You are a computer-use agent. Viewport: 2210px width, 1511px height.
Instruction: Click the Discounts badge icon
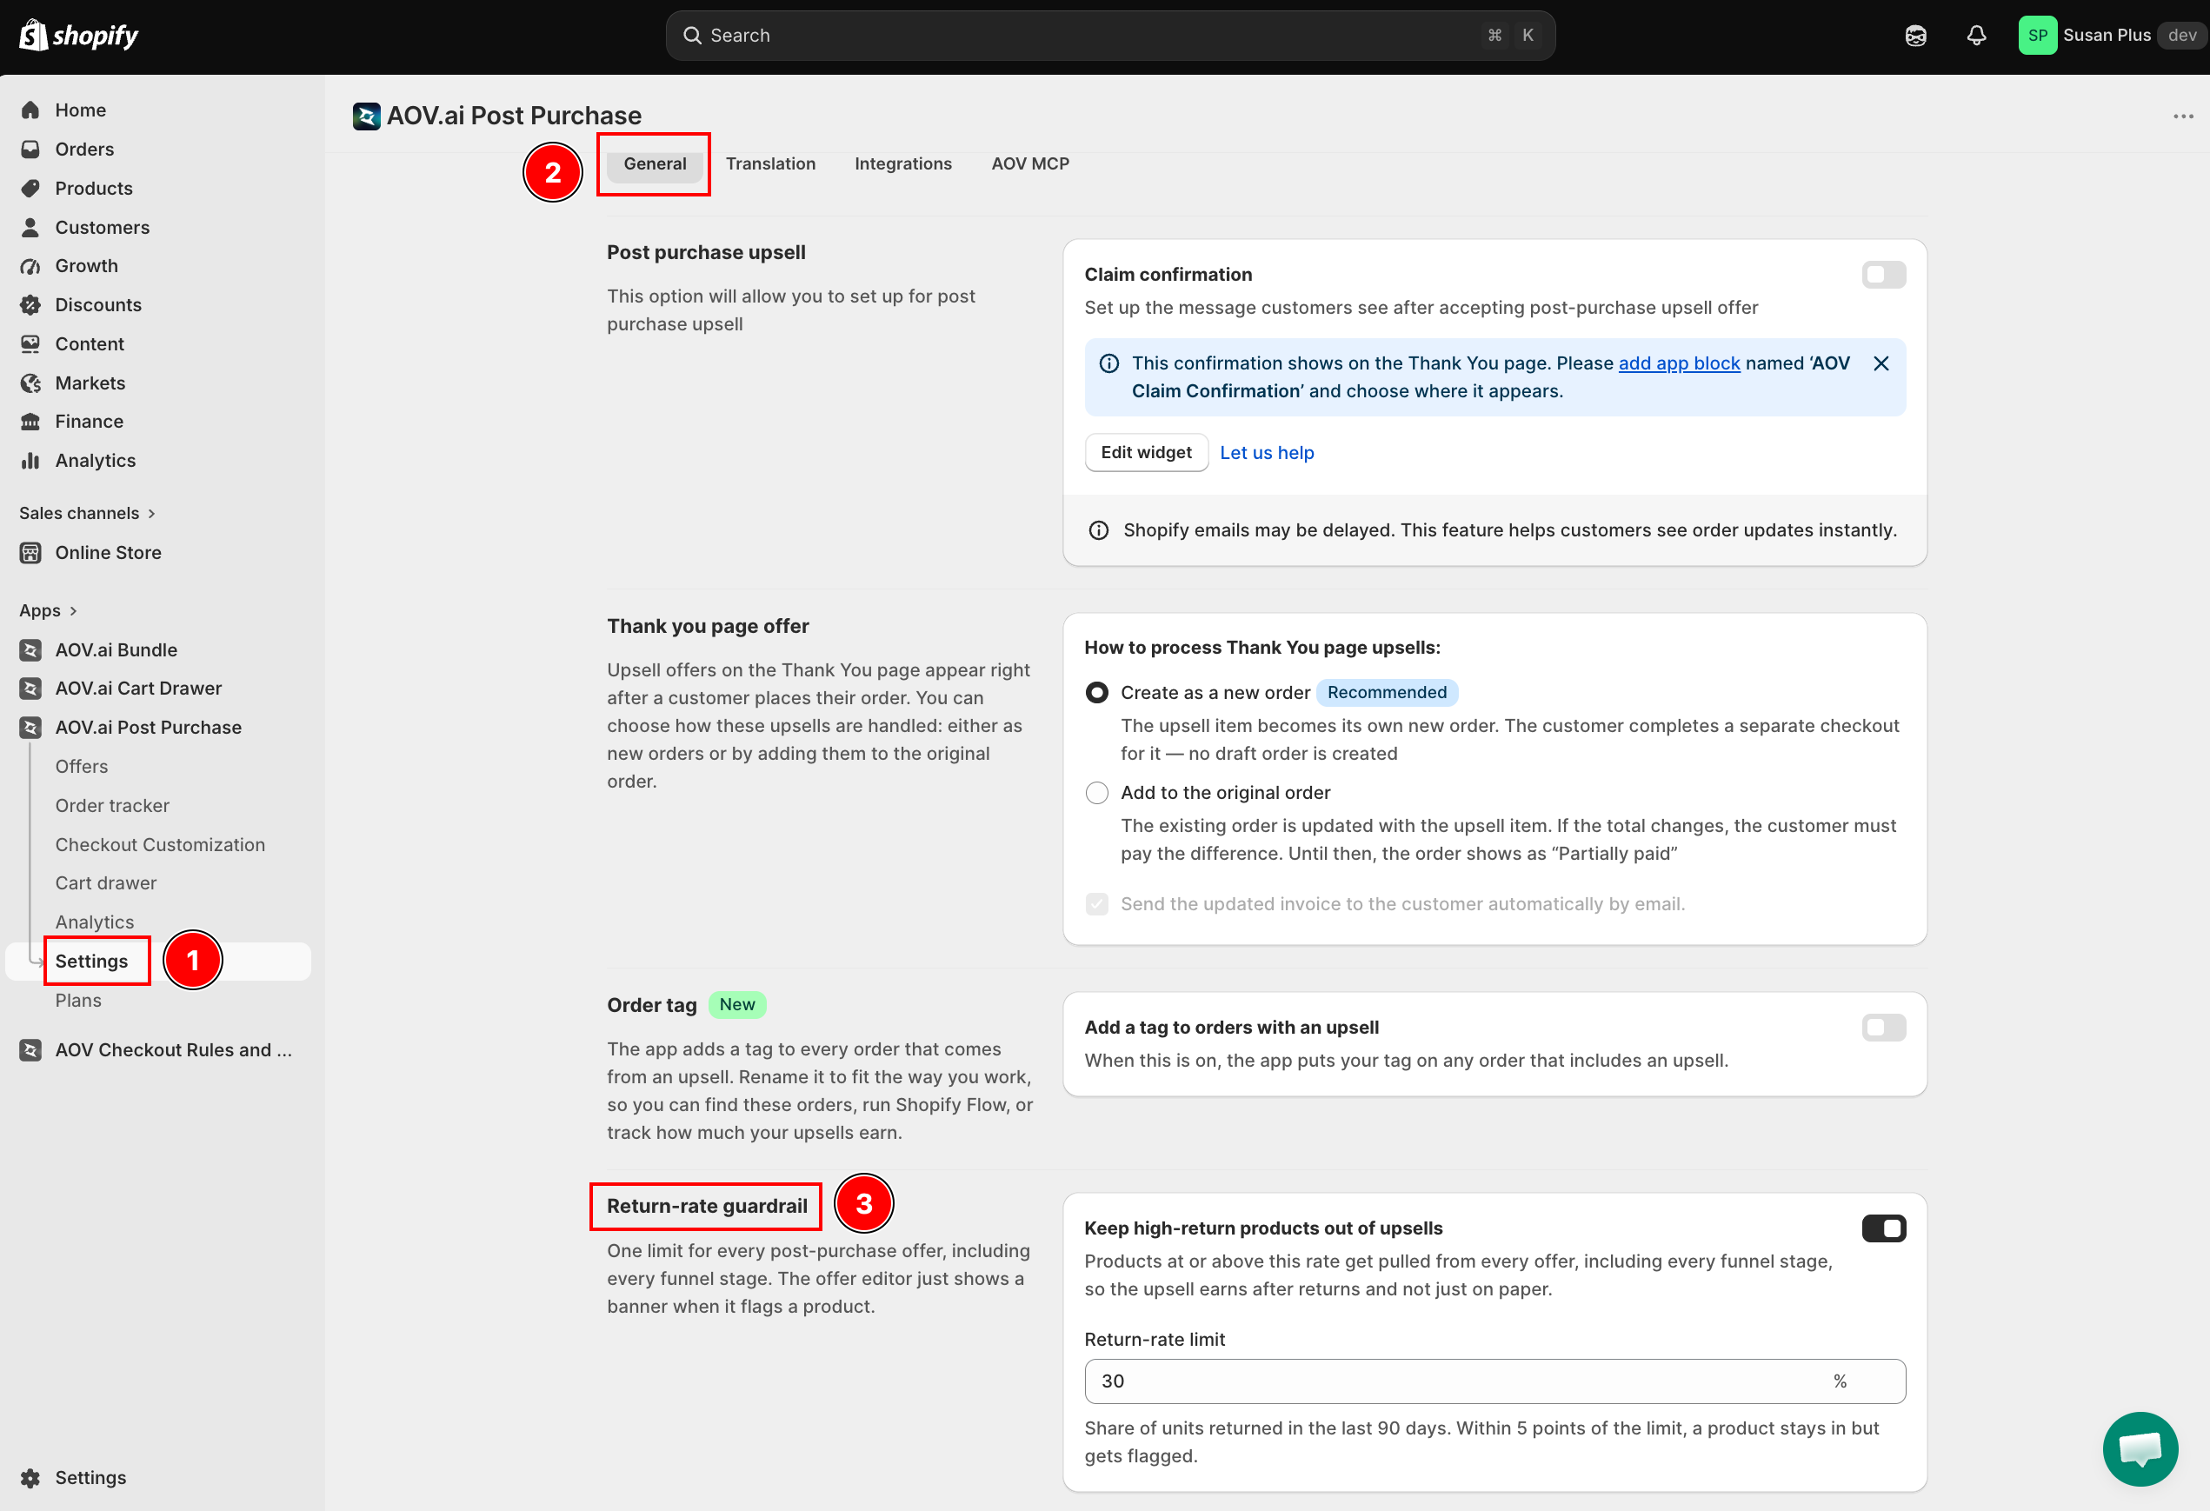click(30, 305)
